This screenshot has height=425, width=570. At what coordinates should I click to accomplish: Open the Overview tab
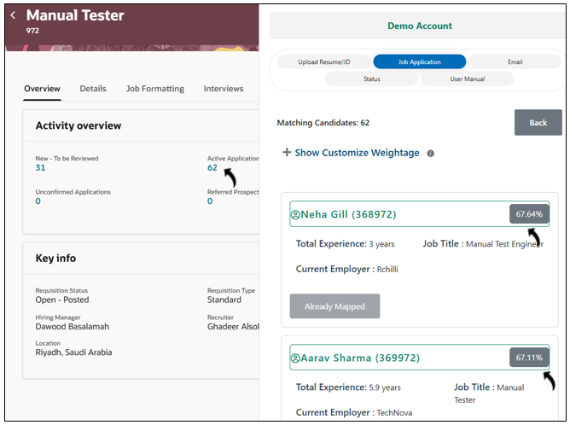(42, 89)
